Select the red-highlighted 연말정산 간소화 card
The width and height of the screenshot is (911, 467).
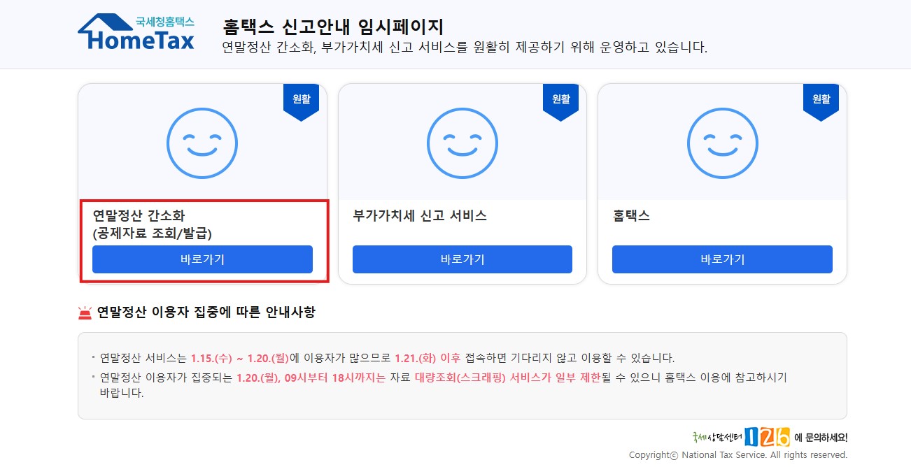[203, 241]
